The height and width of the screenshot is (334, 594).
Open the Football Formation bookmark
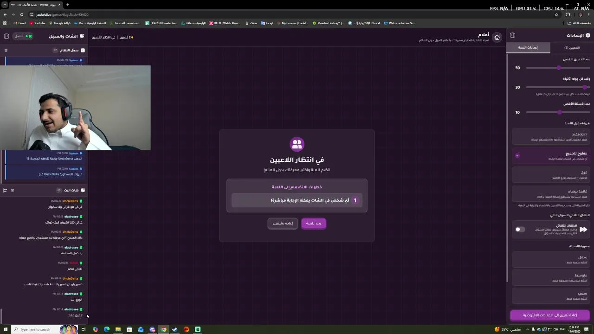tap(125, 23)
